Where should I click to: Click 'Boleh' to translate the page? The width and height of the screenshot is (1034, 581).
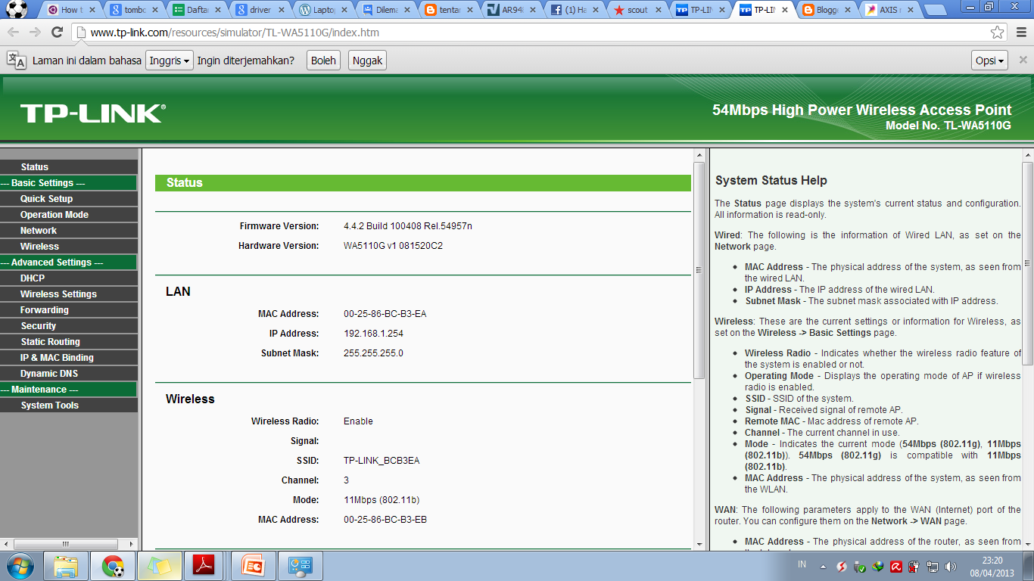point(322,60)
